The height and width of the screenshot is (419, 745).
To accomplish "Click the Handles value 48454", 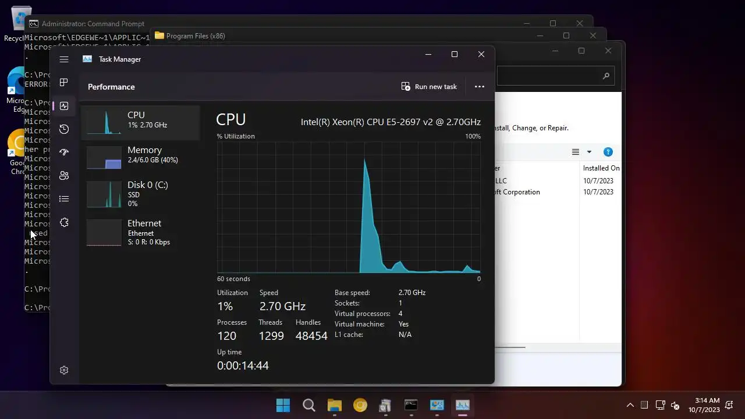I will (x=311, y=336).
